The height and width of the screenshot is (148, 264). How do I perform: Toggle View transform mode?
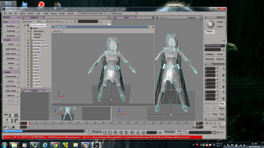click(222, 103)
